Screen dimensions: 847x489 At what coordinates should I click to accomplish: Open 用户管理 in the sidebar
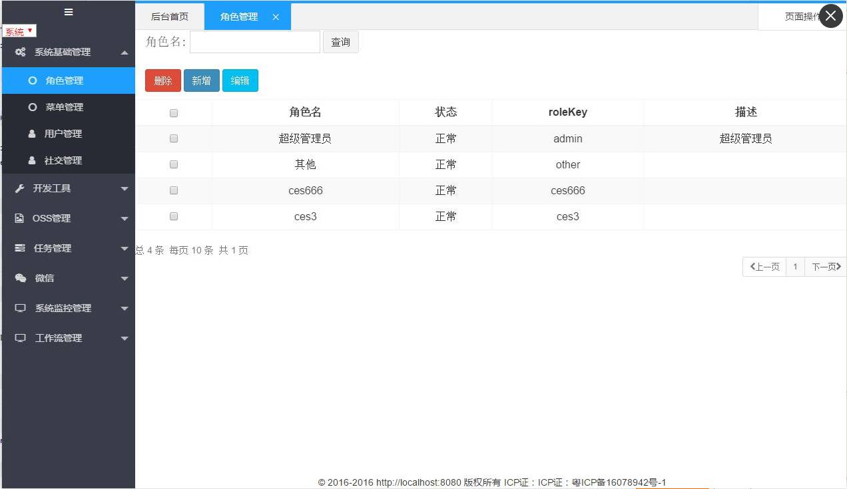click(68, 134)
